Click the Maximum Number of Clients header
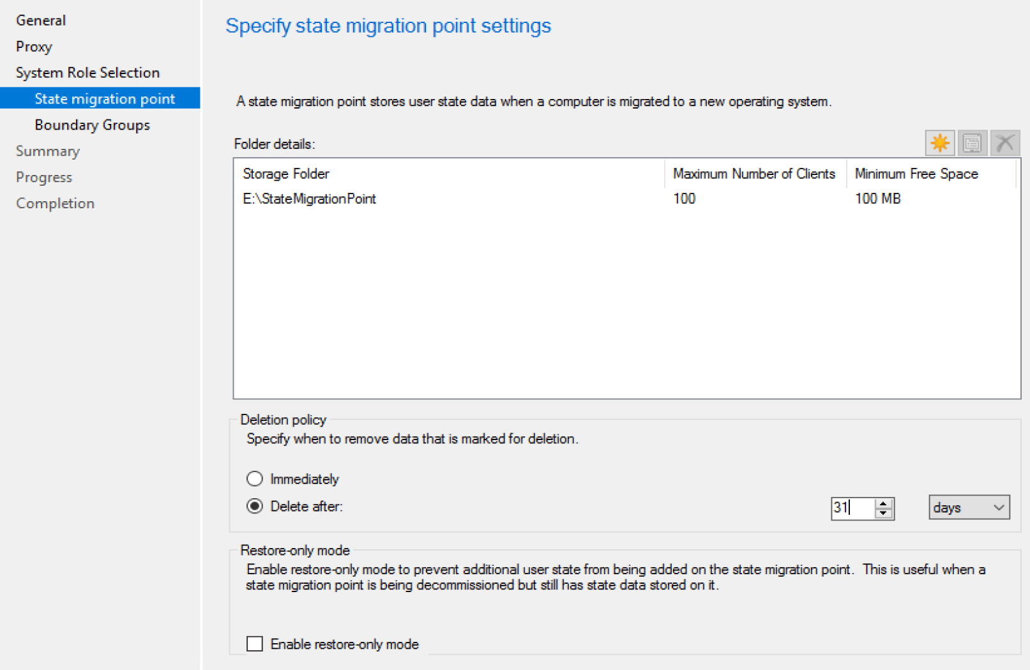Screen dimensions: 1030x670 coord(754,173)
